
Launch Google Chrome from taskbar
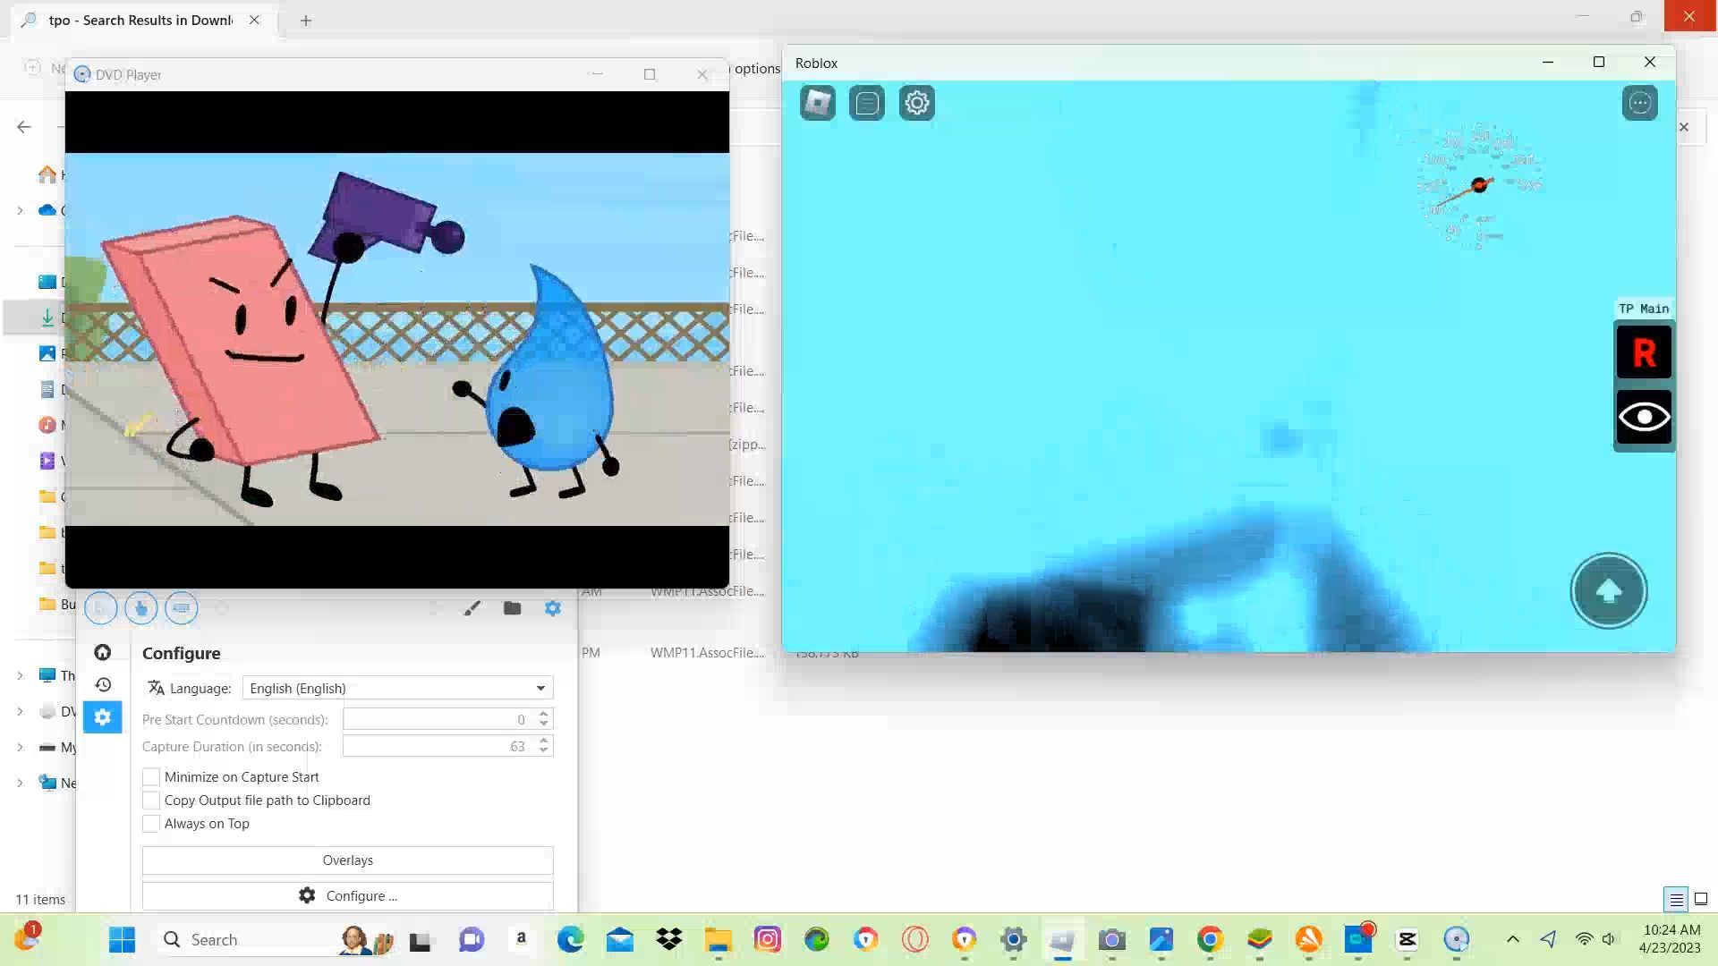(x=1210, y=939)
